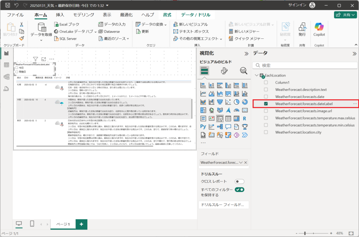
Task: Uncheck WeatherForecast.forecasts.dateLabel field
Action: 266,104
